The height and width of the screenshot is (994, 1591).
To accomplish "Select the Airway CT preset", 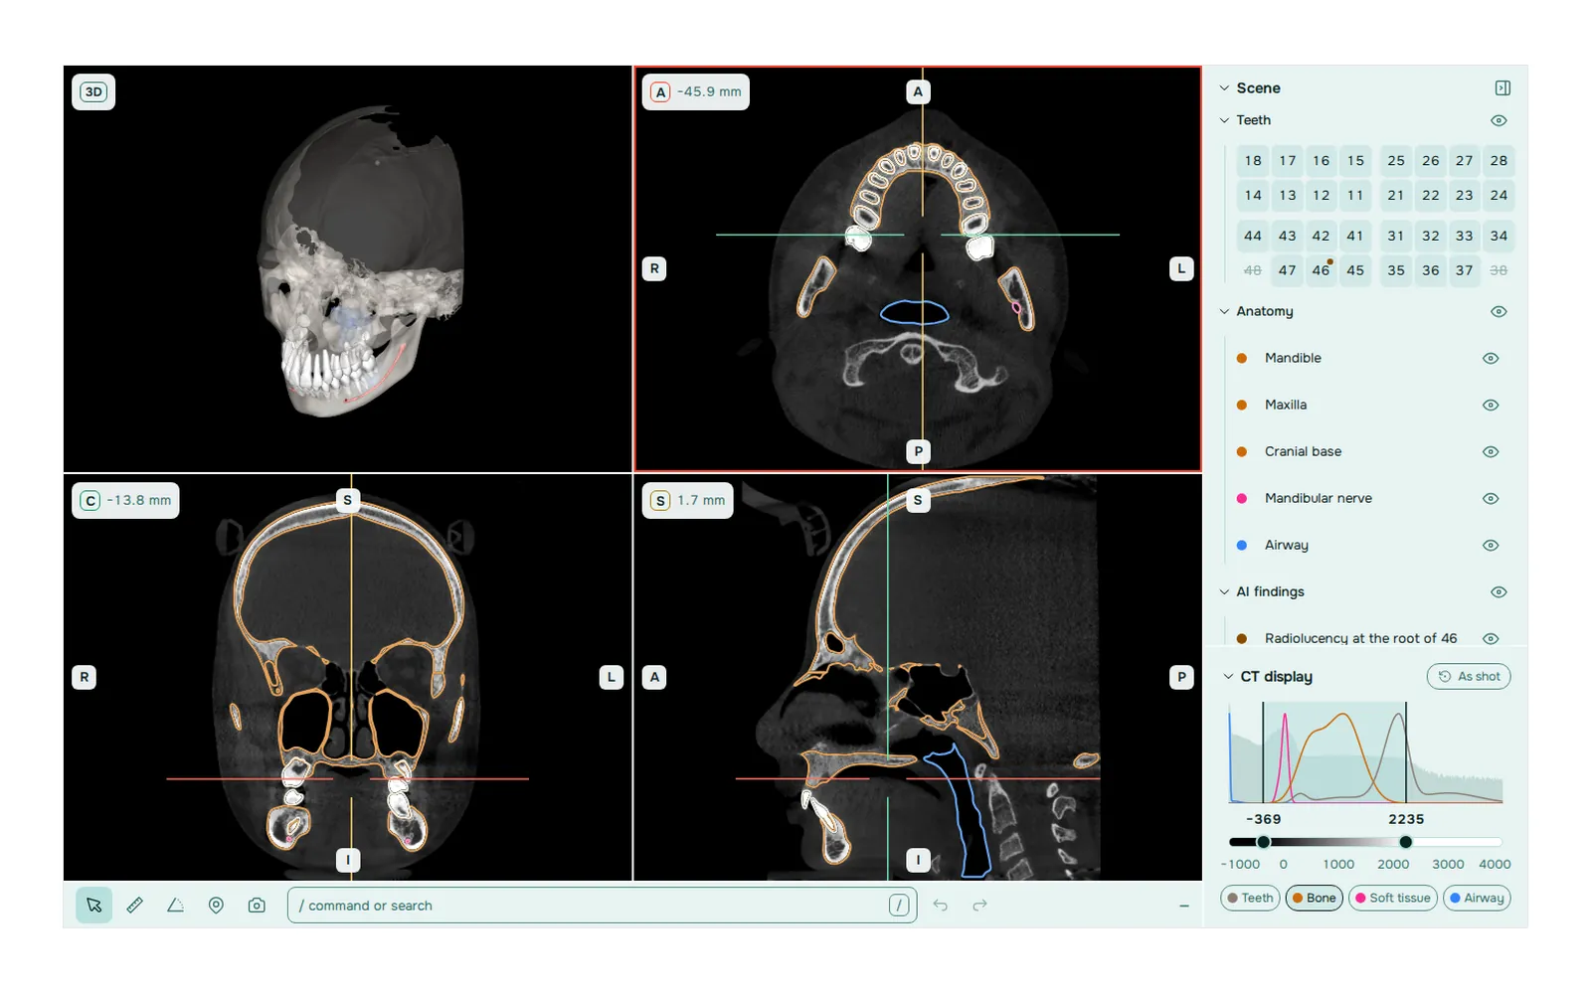I will tap(1477, 899).
